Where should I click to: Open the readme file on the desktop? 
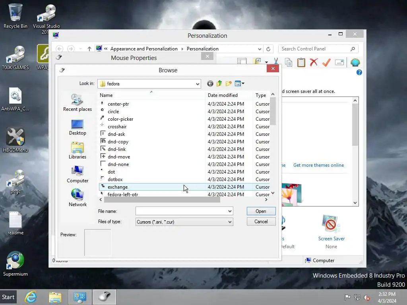pyautogui.click(x=15, y=223)
